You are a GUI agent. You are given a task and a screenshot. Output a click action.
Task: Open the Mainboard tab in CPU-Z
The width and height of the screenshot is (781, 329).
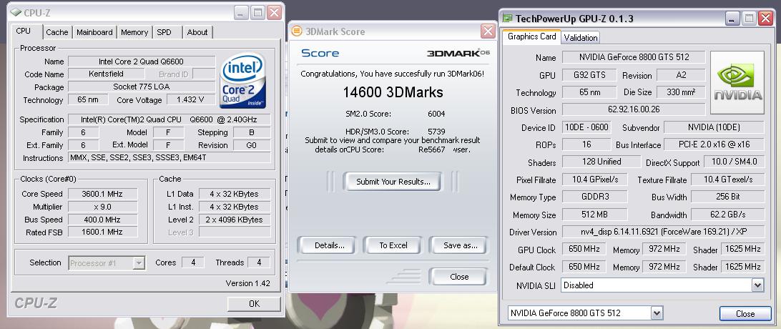(x=94, y=32)
